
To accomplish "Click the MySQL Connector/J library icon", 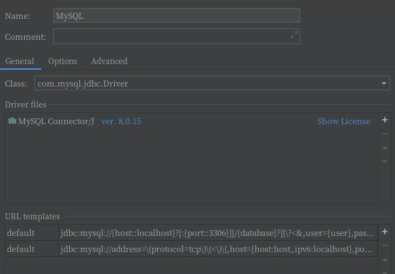I will [x=12, y=121].
